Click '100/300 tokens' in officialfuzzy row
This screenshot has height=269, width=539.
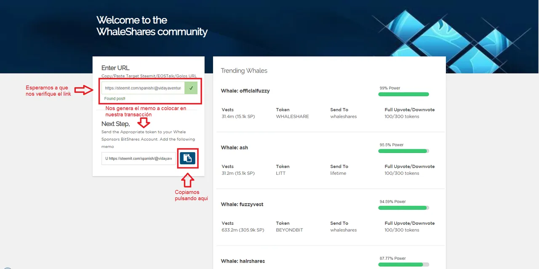click(402, 116)
